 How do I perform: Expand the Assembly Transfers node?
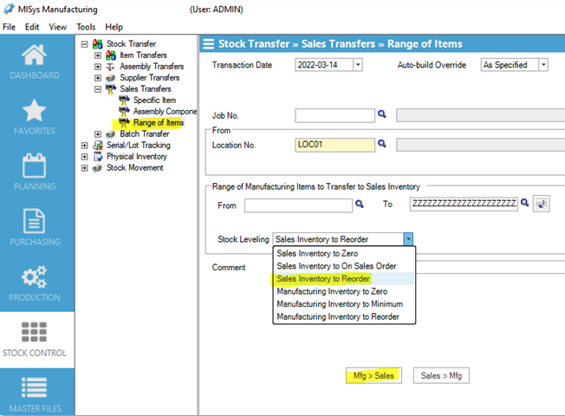[98, 67]
